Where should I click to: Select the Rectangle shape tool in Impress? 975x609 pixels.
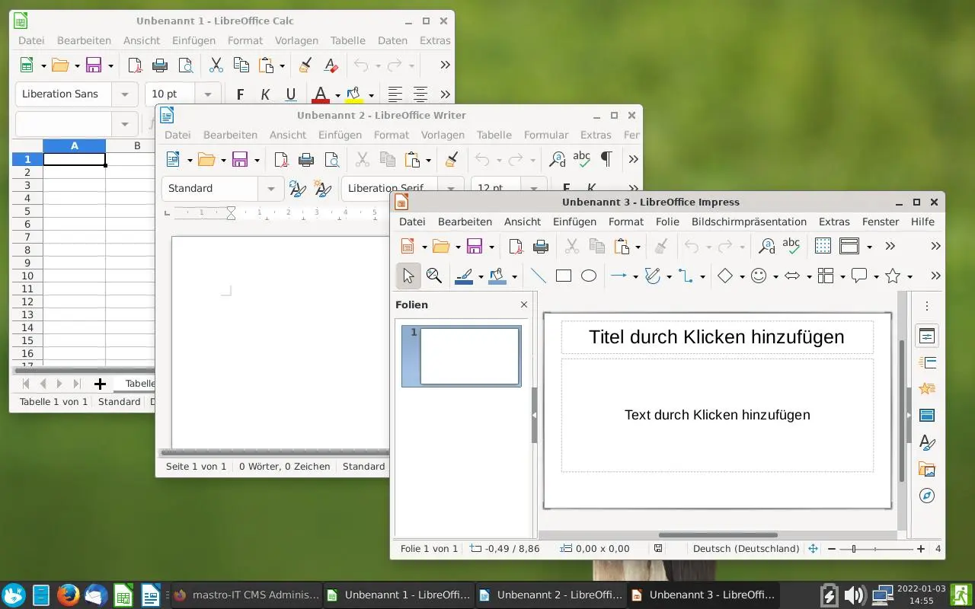(x=564, y=276)
